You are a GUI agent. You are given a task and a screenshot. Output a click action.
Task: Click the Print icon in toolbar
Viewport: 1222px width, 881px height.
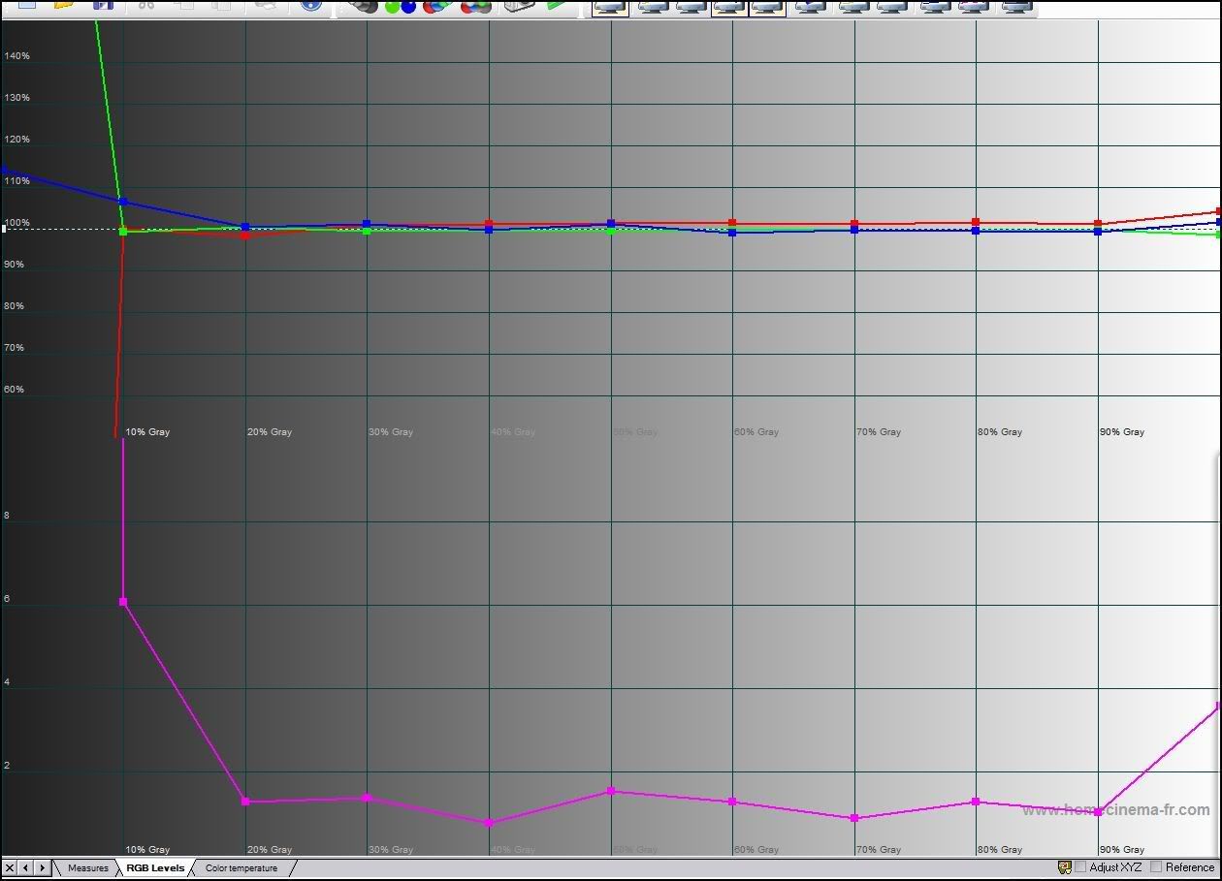[265, 5]
